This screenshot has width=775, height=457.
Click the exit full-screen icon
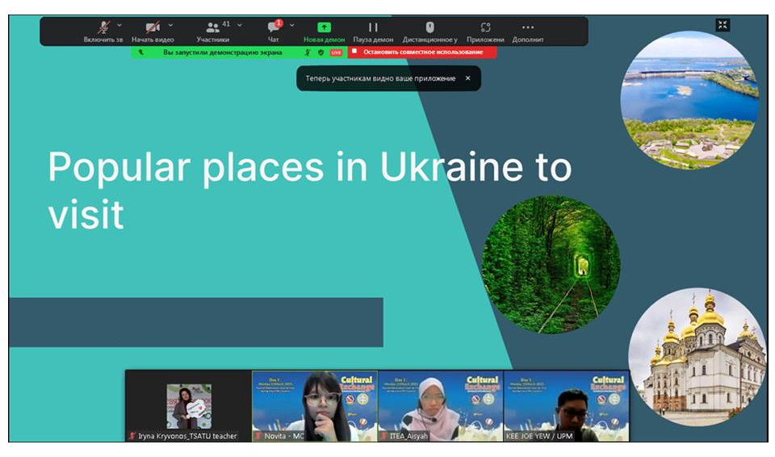click(723, 25)
